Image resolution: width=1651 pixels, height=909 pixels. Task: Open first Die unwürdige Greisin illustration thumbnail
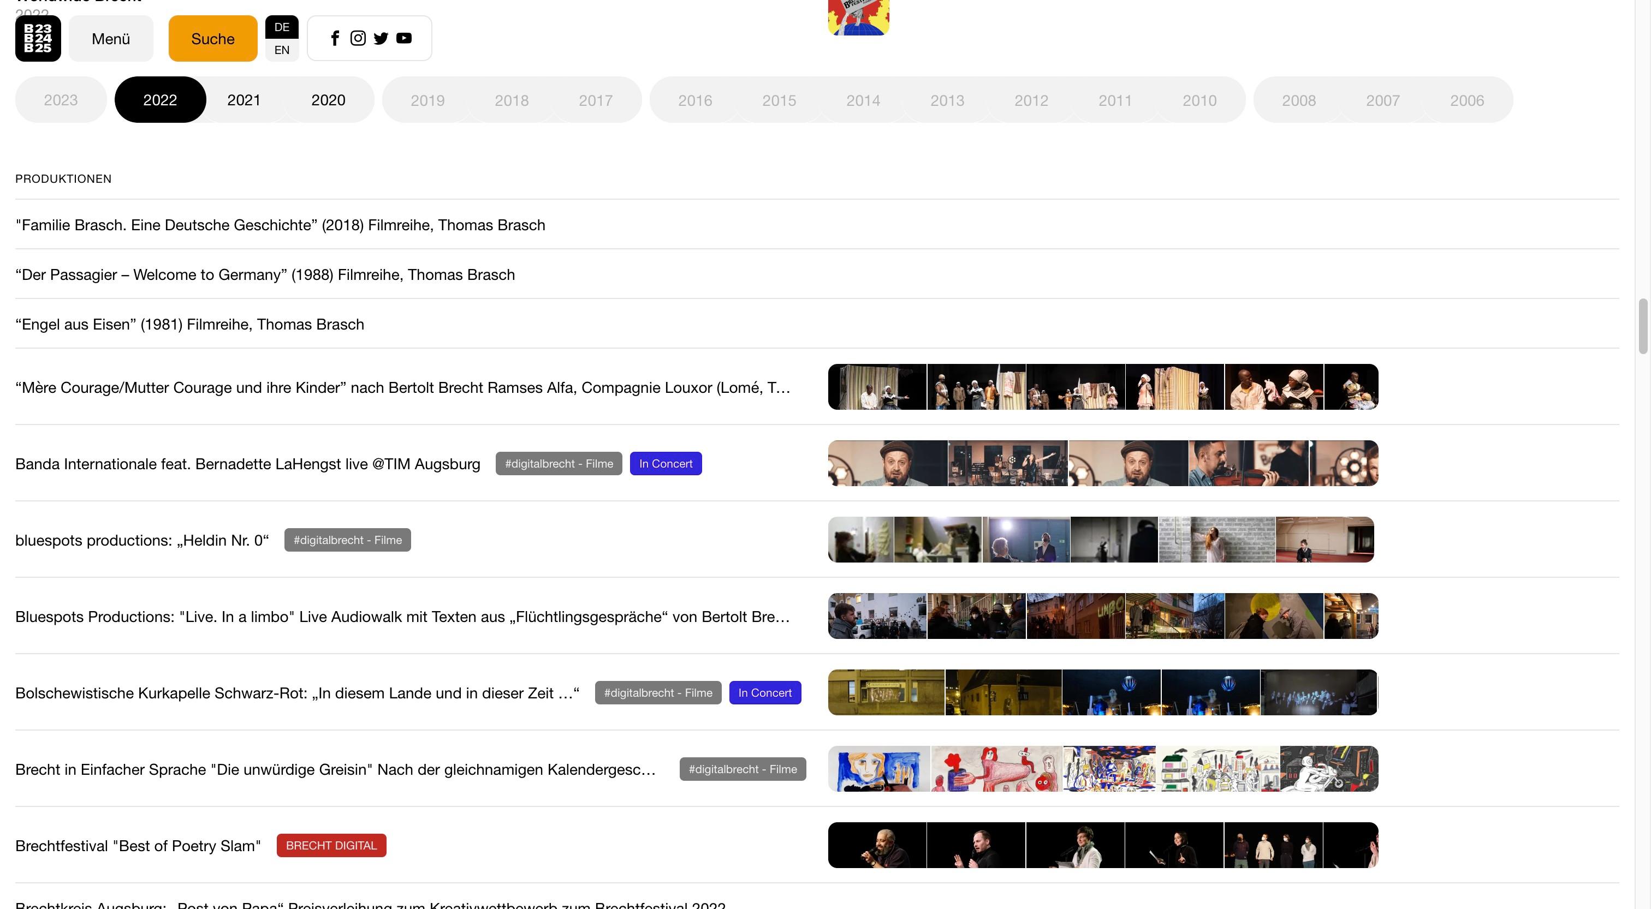pyautogui.click(x=878, y=769)
